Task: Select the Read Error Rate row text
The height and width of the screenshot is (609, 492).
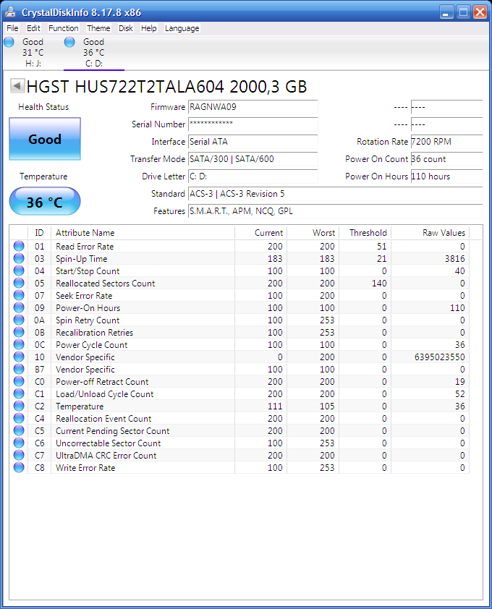Action: click(85, 246)
